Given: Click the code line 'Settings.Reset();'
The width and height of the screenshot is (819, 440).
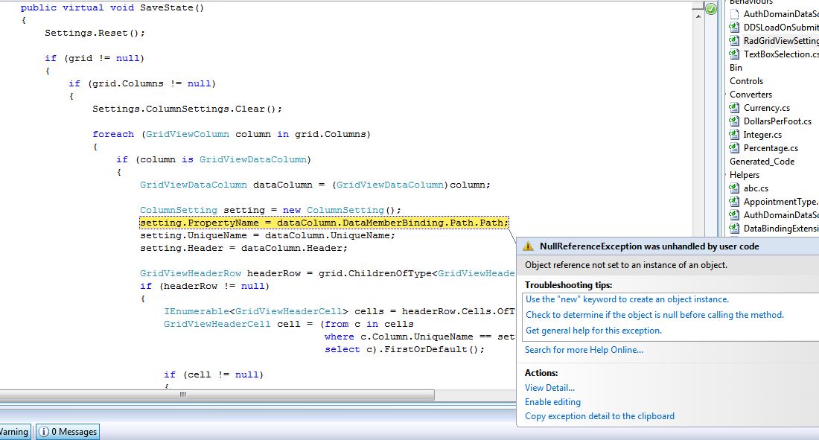Looking at the screenshot, I should click(x=95, y=33).
